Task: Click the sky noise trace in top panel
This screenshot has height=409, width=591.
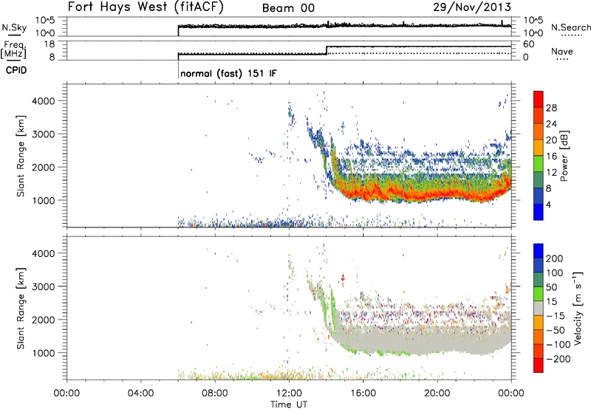Action: tap(344, 26)
